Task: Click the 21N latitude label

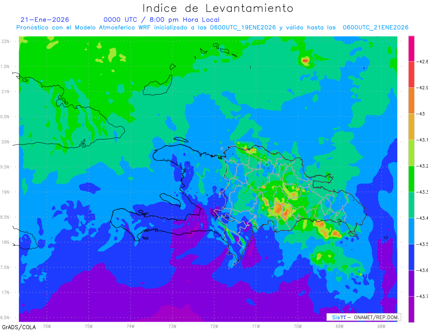Action: pos(6,92)
